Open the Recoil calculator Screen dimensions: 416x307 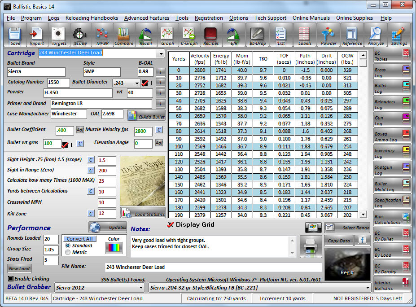click(145, 35)
